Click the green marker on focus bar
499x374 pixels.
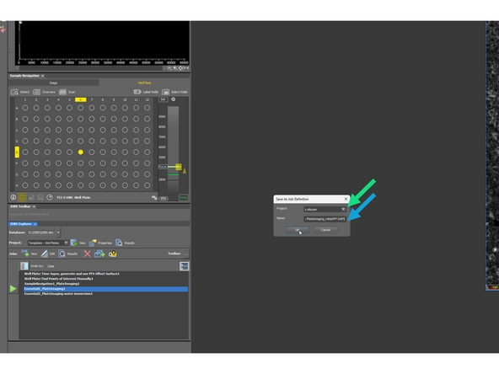pyautogui.click(x=173, y=174)
